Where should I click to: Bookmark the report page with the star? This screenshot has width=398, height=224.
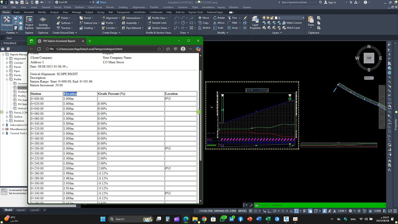point(159,49)
